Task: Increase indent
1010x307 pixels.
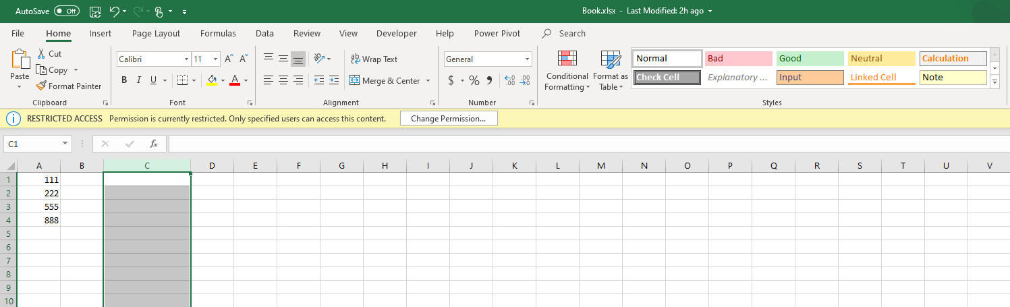Action: pos(334,80)
